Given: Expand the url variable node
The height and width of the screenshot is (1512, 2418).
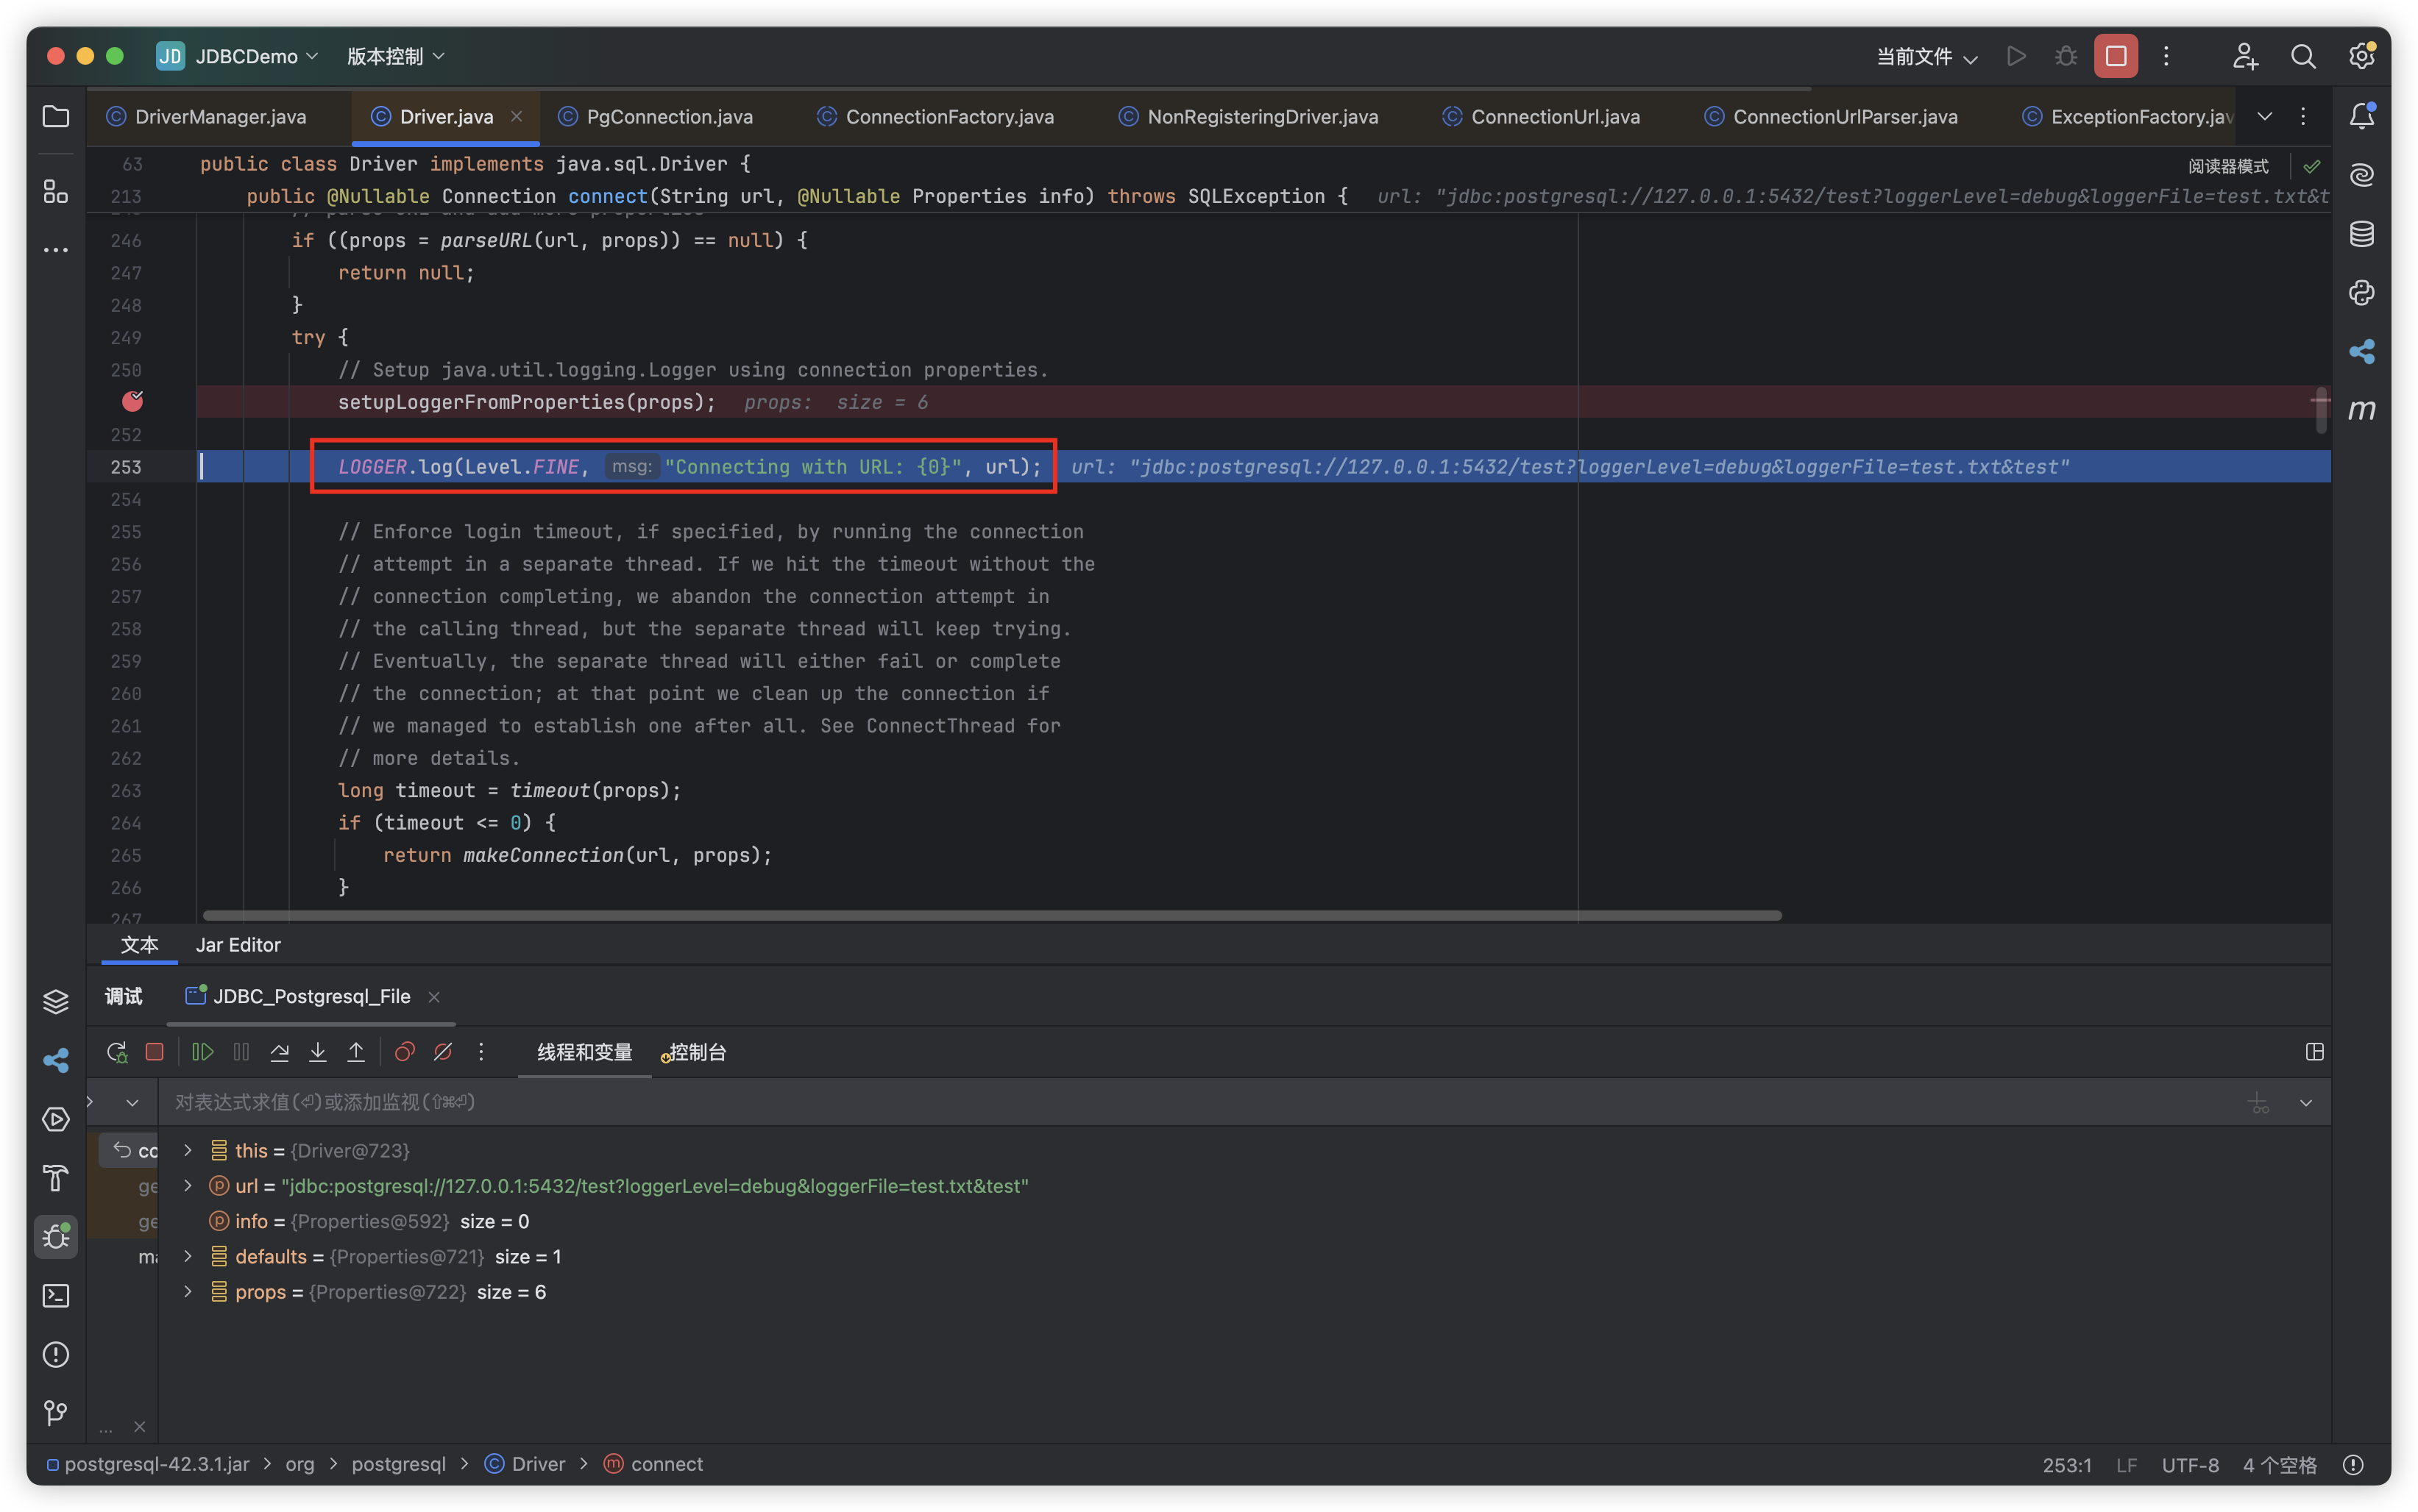Looking at the screenshot, I should [x=187, y=1186].
